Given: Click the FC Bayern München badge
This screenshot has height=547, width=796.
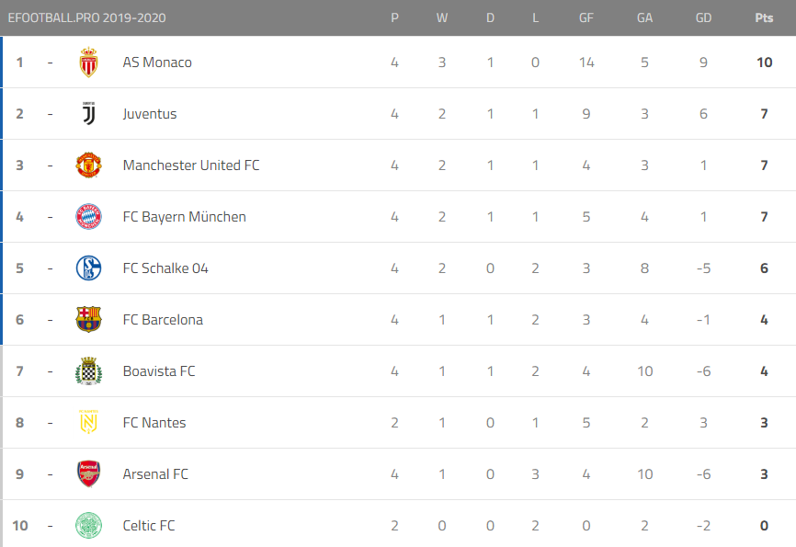Looking at the screenshot, I should point(89,216).
